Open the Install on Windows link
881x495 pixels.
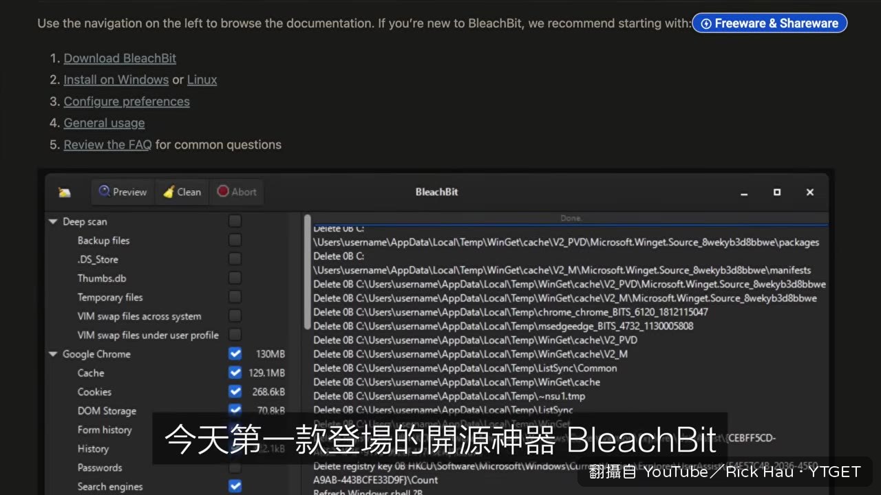coord(116,80)
